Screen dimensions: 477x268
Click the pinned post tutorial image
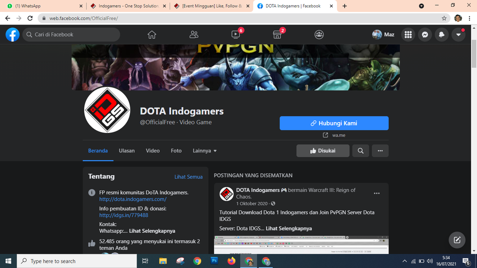point(301,245)
